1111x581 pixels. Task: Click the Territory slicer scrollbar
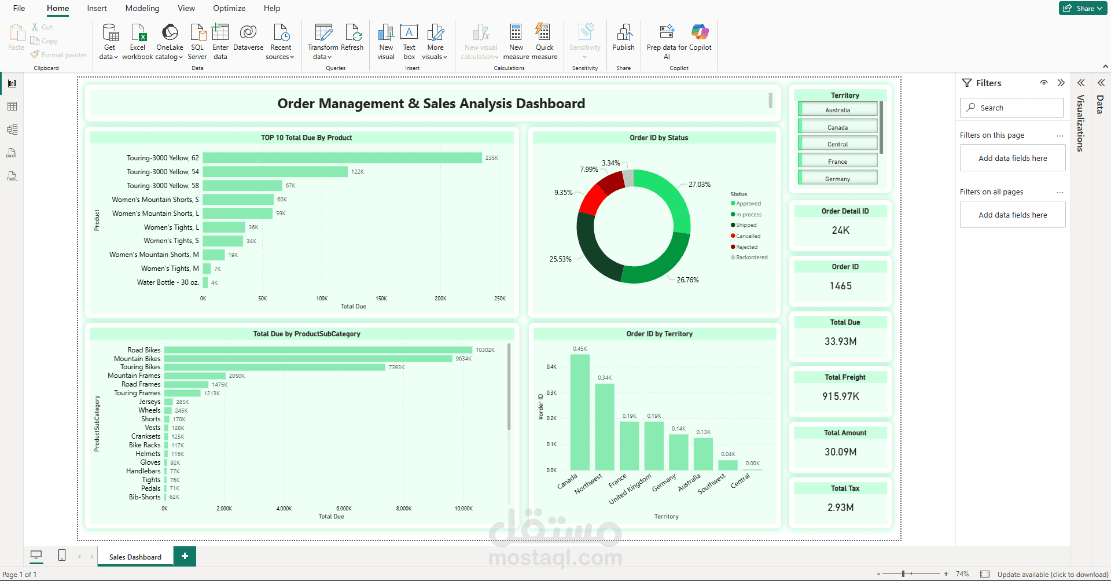pos(881,128)
